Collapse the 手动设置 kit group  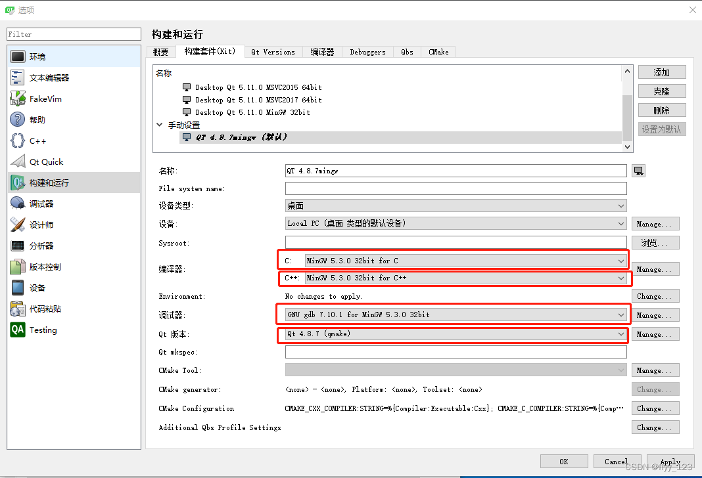[x=159, y=125]
